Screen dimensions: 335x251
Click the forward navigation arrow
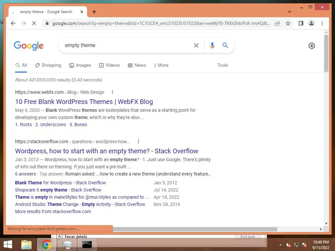point(24,23)
